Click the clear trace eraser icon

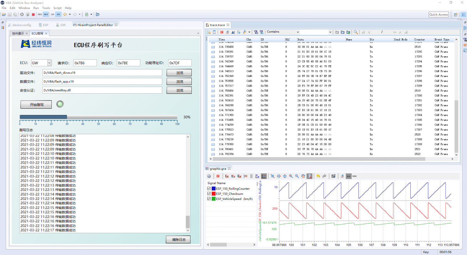click(227, 32)
